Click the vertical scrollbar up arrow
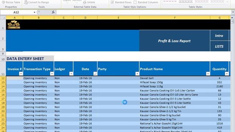This screenshot has height=132, width=235. tap(232, 18)
